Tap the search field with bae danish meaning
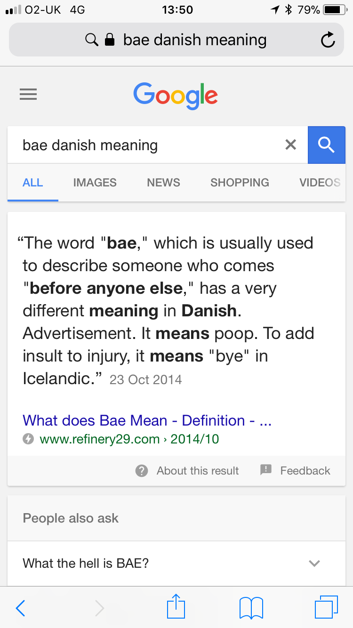The width and height of the screenshot is (353, 628). tap(151, 145)
